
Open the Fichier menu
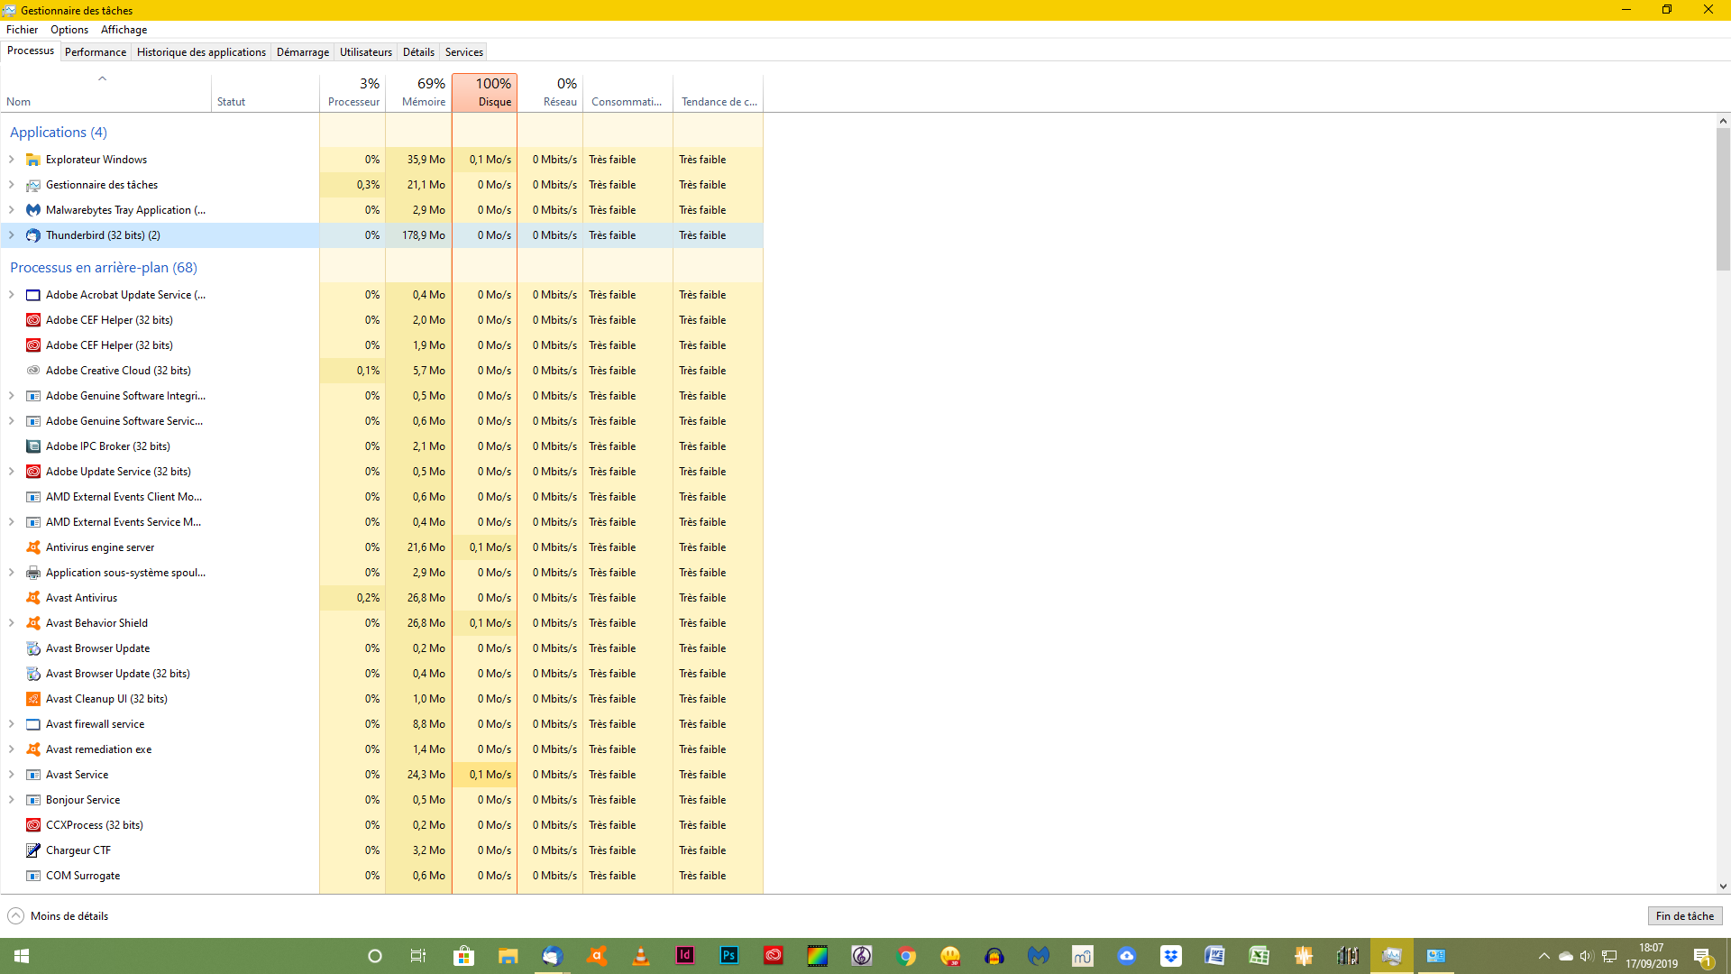(23, 30)
